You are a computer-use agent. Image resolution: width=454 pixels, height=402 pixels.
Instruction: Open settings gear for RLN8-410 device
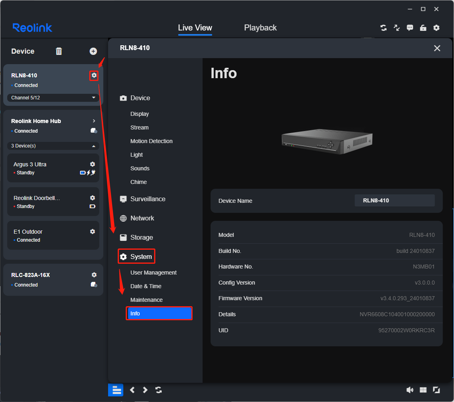[94, 75]
